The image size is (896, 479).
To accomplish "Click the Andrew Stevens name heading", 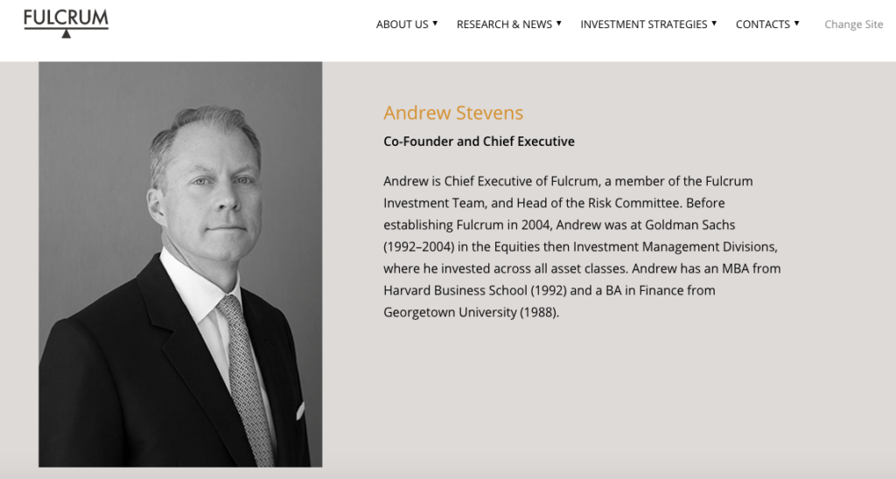I will [x=453, y=113].
